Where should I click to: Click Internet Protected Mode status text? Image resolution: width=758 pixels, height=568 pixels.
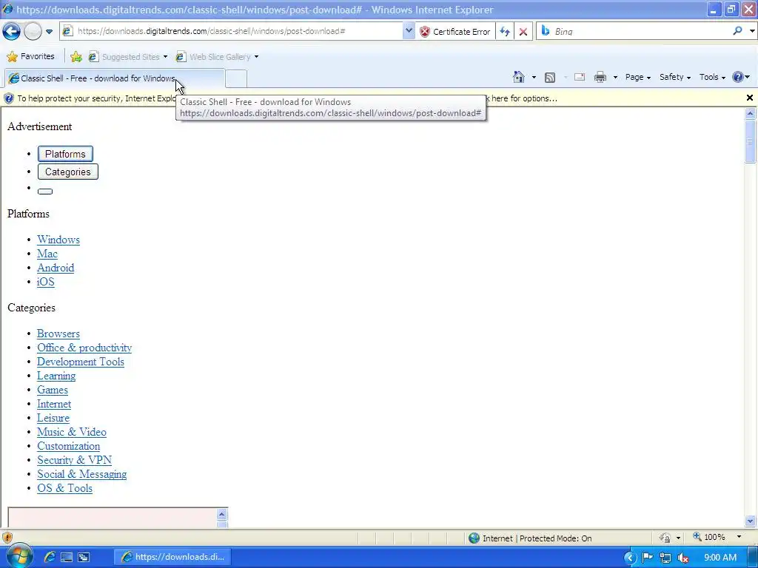[x=537, y=538]
